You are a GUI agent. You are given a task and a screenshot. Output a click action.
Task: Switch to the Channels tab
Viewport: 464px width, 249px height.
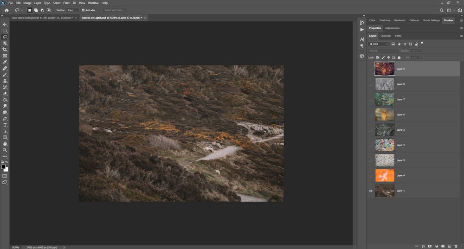[386, 36]
